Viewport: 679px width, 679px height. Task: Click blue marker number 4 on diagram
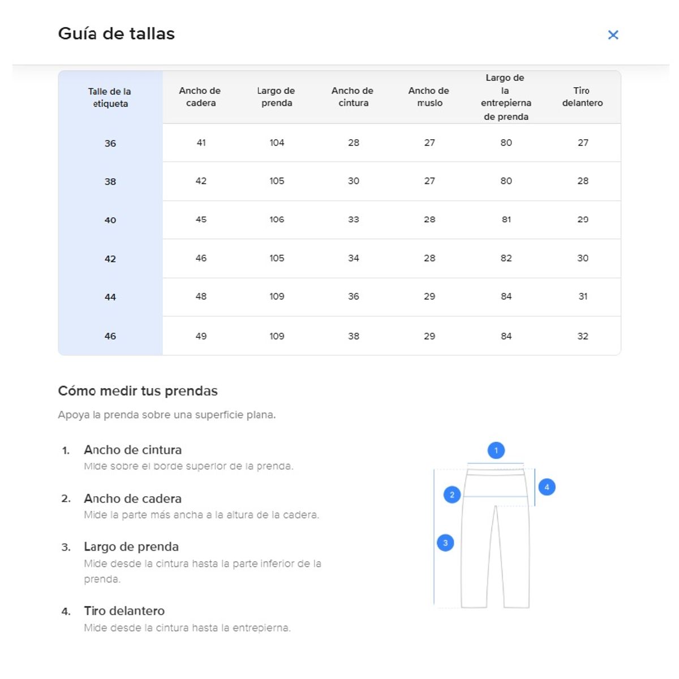click(x=547, y=487)
